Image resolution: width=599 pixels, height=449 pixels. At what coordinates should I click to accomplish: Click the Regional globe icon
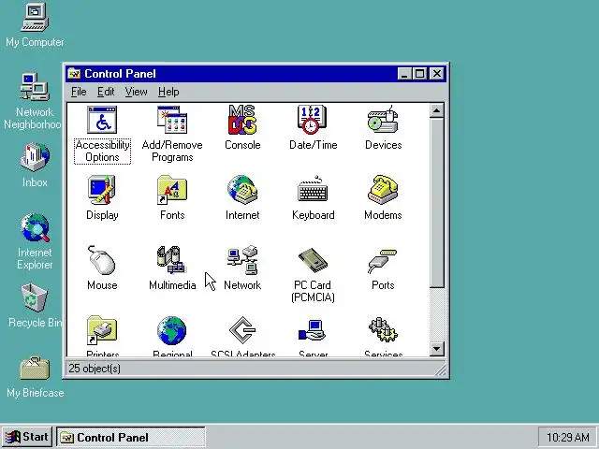point(171,330)
